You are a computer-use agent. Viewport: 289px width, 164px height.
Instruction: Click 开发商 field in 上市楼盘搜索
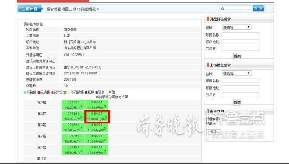pos(241,95)
